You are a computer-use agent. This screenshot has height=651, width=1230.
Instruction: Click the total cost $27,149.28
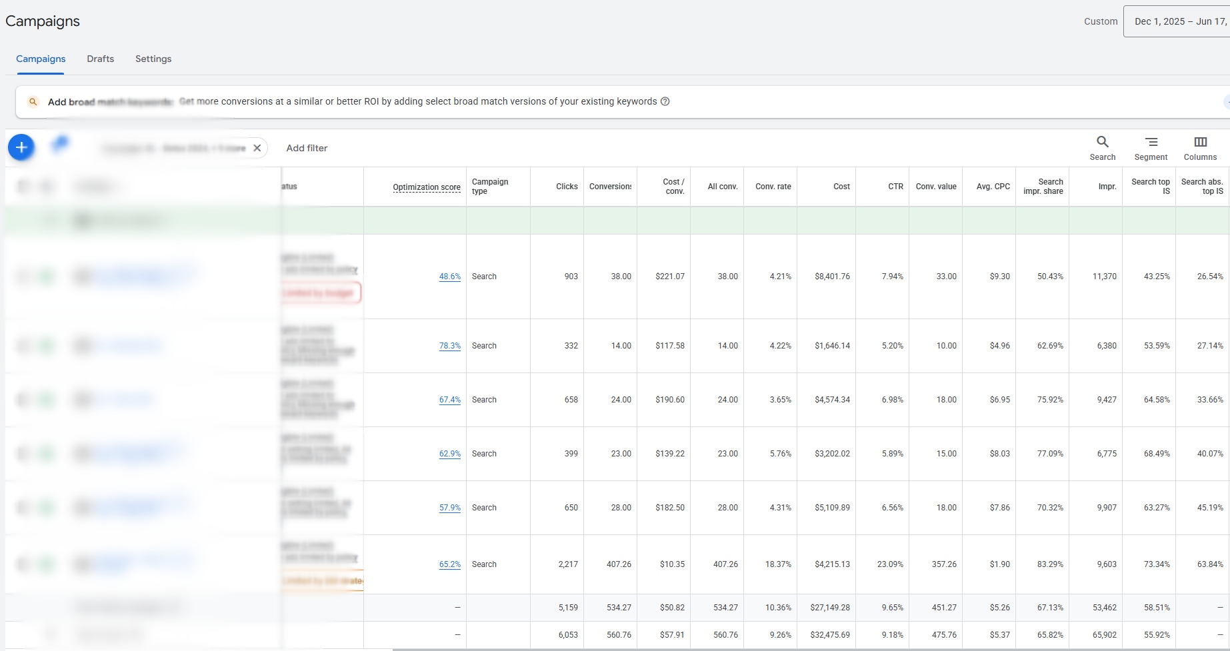pos(830,608)
